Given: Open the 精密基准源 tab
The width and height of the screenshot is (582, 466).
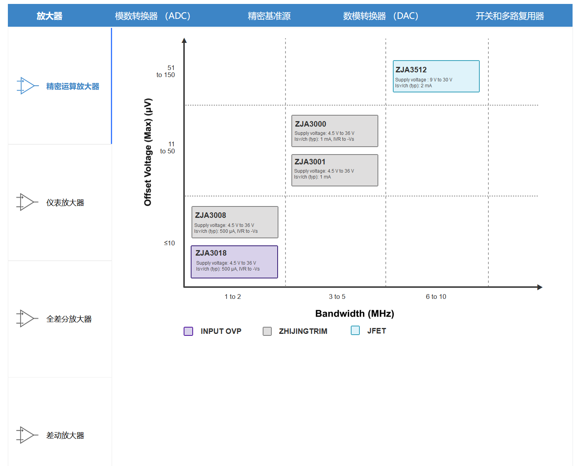Looking at the screenshot, I should click(x=269, y=16).
